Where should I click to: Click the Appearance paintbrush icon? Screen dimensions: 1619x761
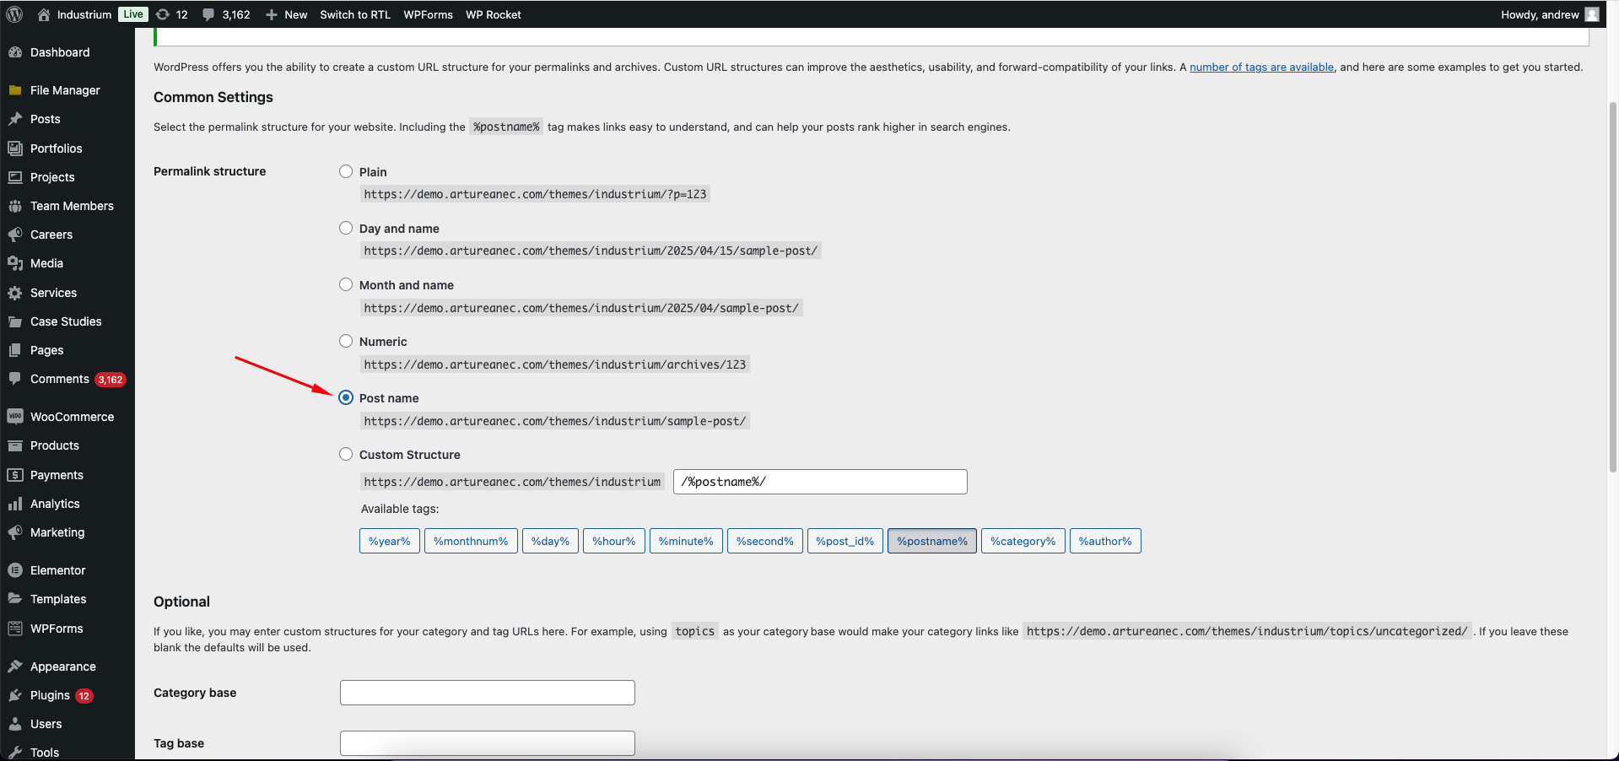pos(15,667)
